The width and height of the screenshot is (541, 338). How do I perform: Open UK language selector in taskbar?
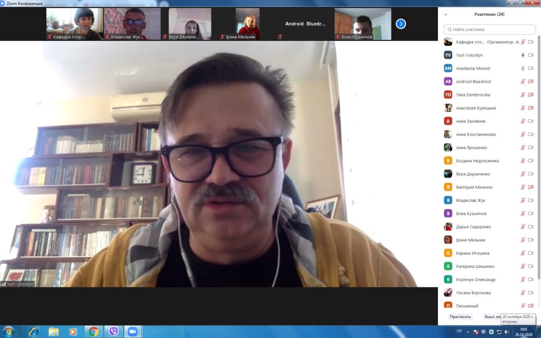point(459,331)
